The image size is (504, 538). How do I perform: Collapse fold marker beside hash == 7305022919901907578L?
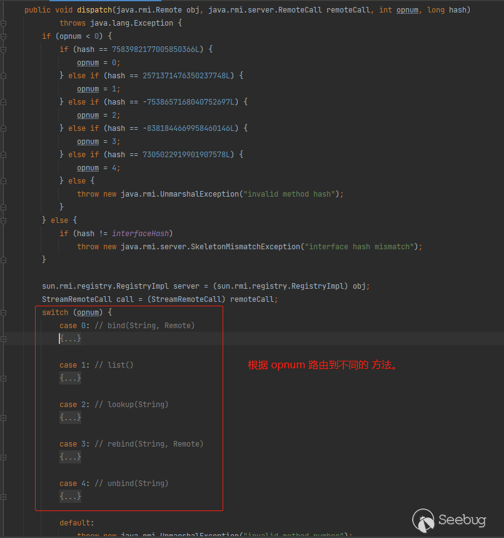(3, 155)
